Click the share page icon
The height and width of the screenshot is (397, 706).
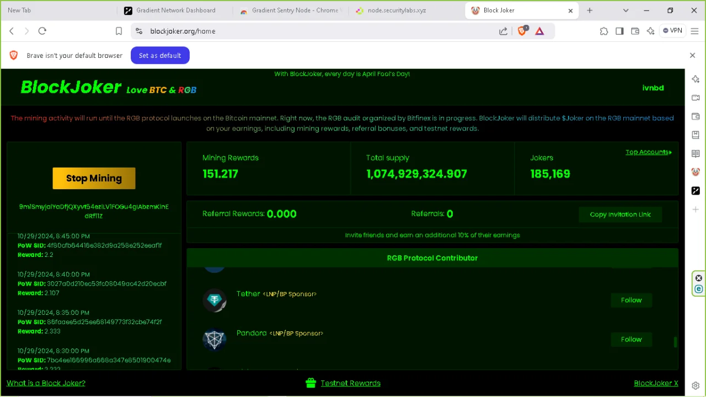(x=503, y=31)
